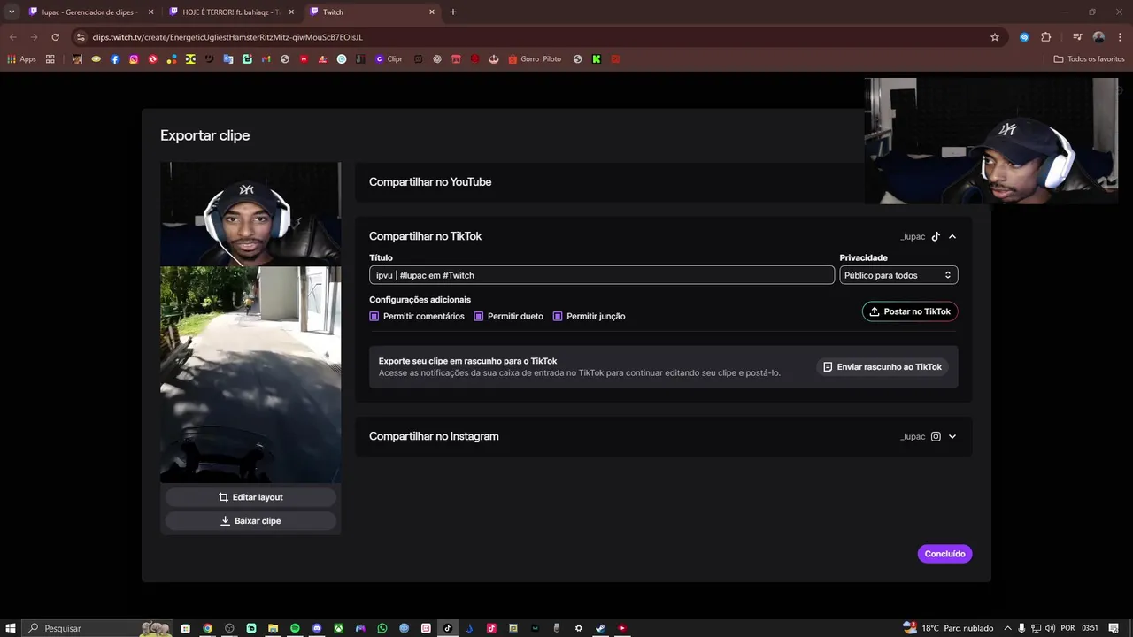The height and width of the screenshot is (637, 1133).
Task: Open File Explorer from the taskbar
Action: point(273,628)
